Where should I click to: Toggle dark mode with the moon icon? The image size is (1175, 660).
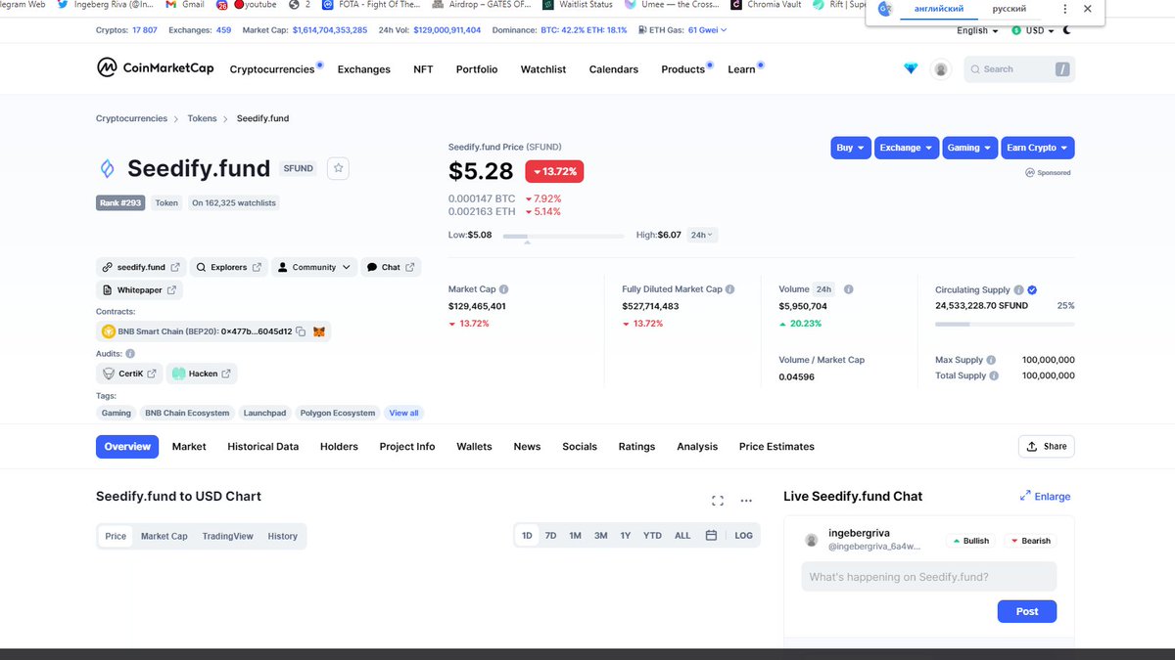1067,30
